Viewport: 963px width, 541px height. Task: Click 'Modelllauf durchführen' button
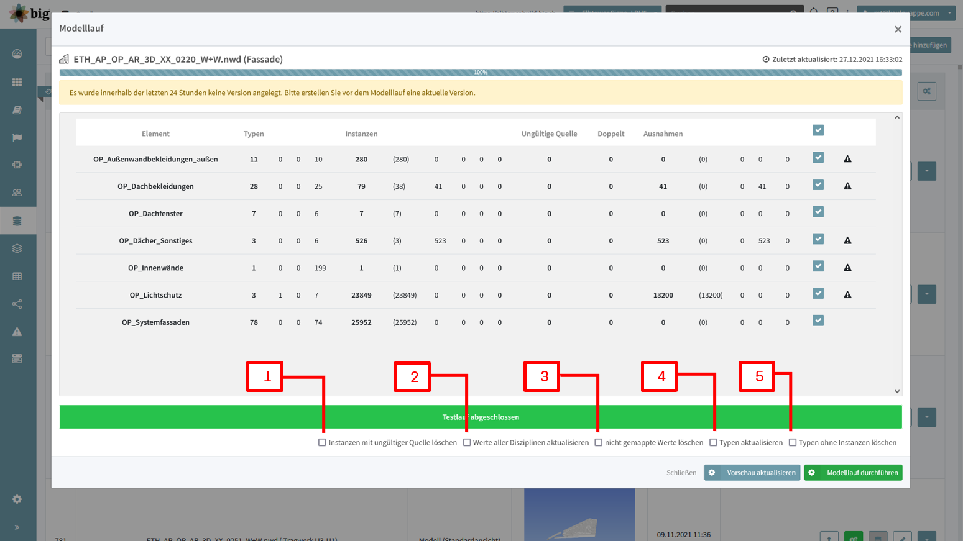(853, 473)
